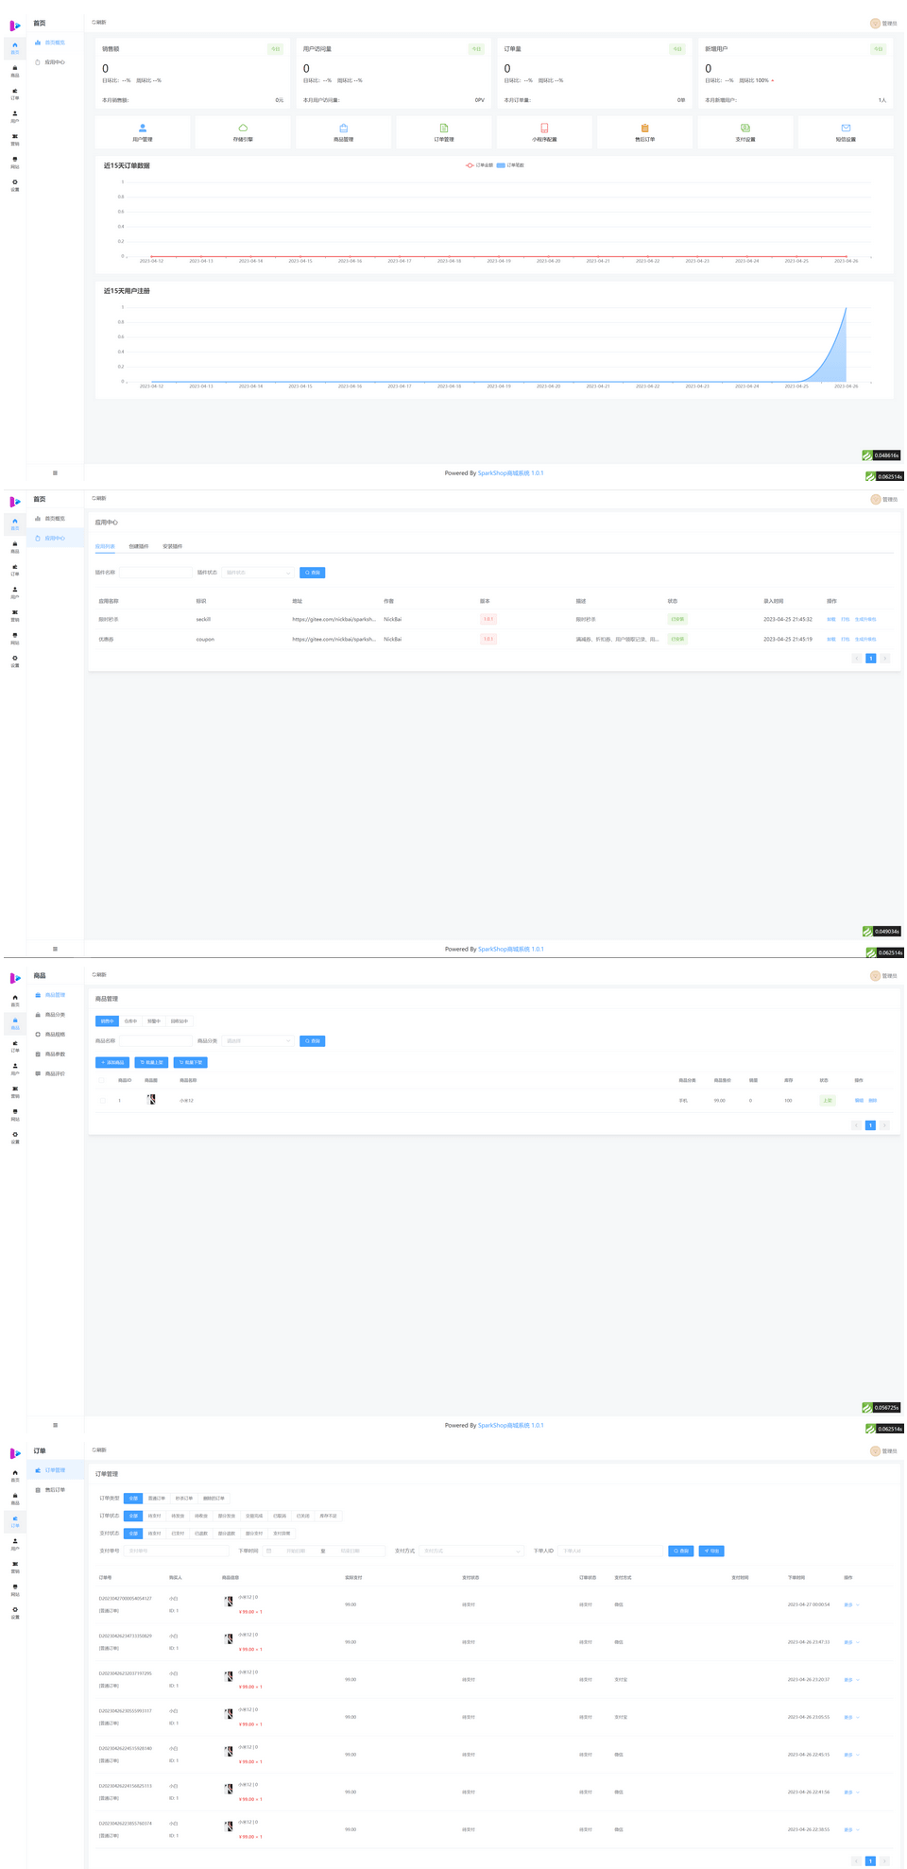Open the 小程序配置 shortcut icon
The image size is (907, 1869).
[x=544, y=128]
